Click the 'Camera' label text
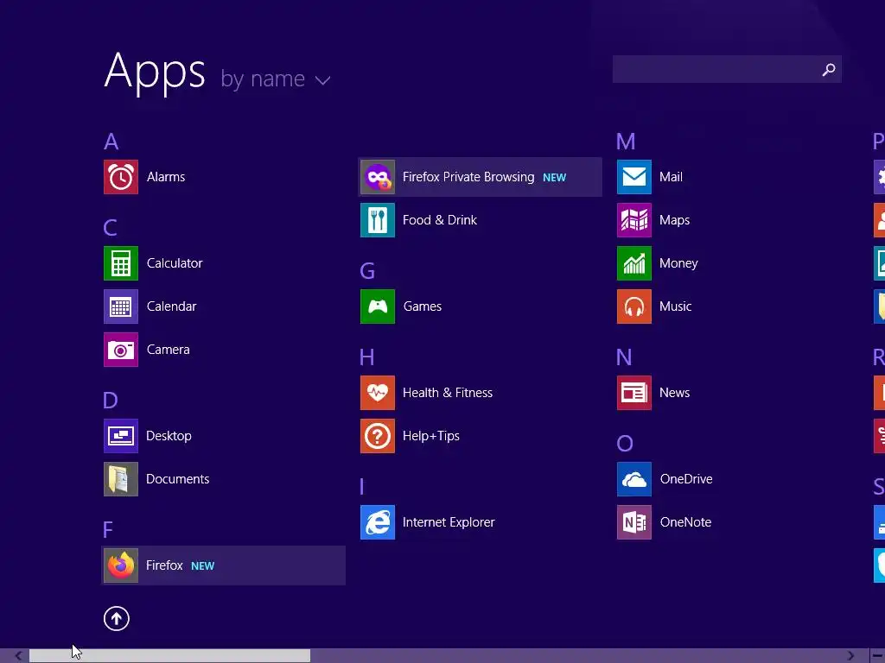This screenshot has height=663, width=885. tap(169, 350)
